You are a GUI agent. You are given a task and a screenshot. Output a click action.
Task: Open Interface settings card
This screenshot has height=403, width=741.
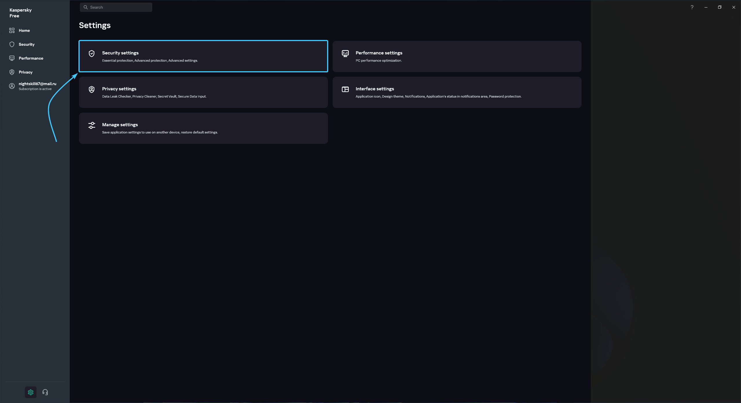click(457, 92)
